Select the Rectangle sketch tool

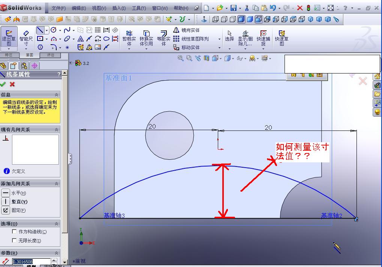click(40, 39)
